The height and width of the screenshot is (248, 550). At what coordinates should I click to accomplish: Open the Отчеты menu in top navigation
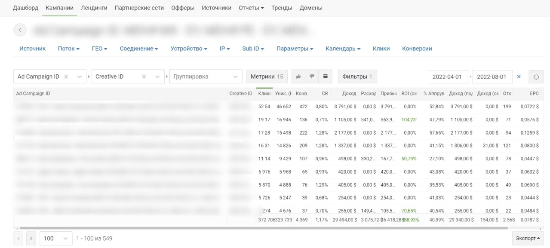pyautogui.click(x=251, y=8)
